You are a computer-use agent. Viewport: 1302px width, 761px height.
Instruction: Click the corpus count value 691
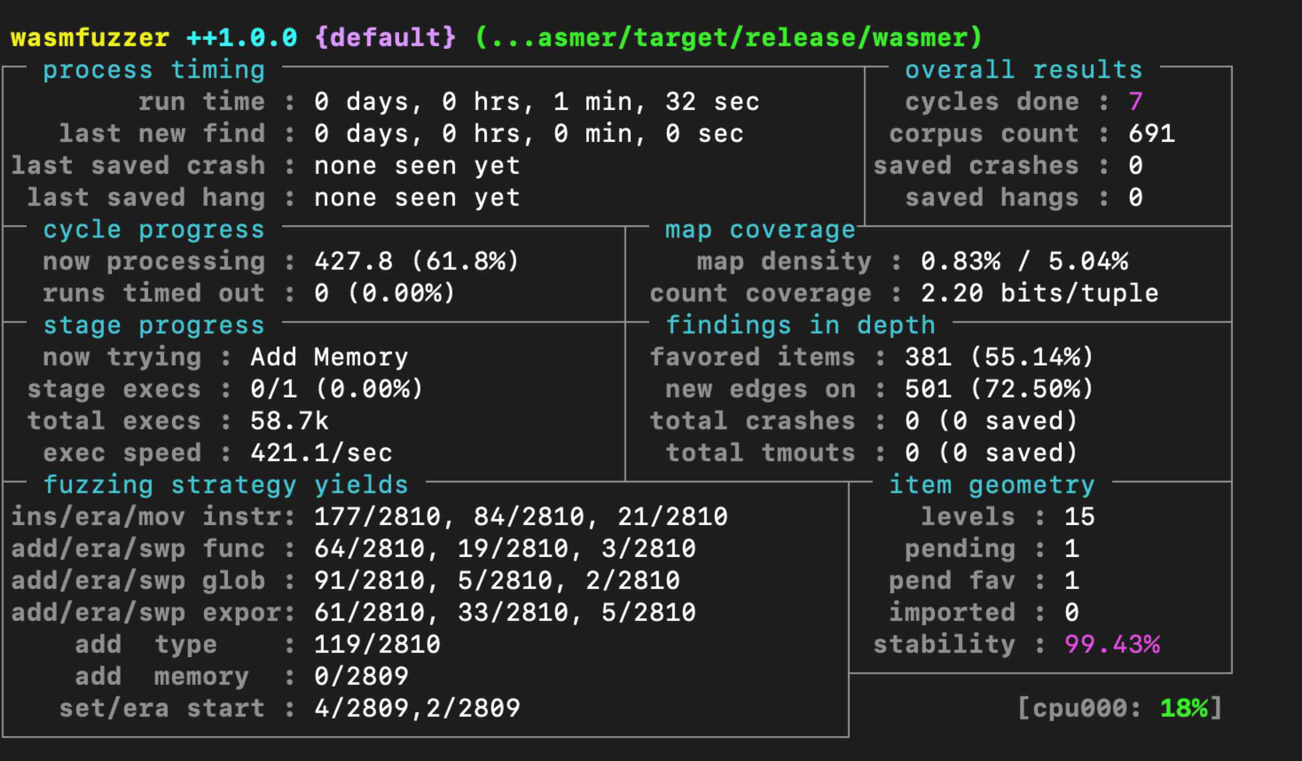1151,134
